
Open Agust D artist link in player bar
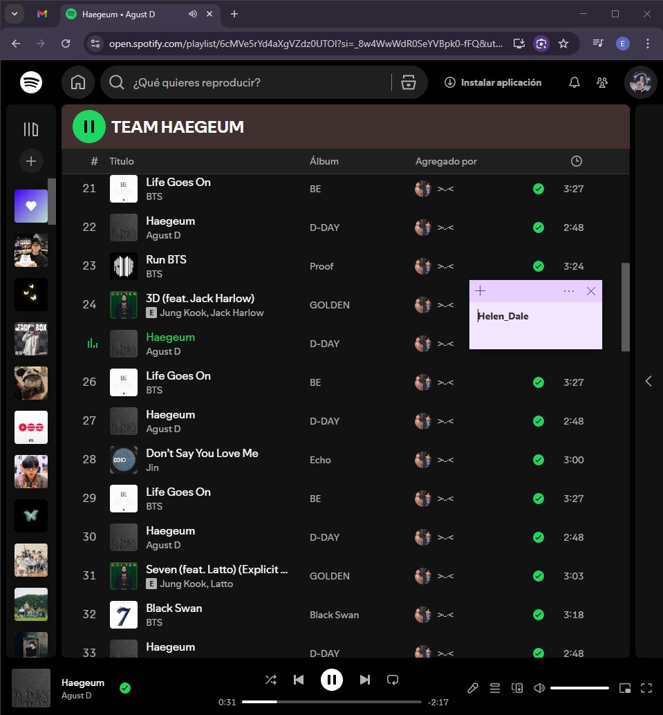pos(77,696)
